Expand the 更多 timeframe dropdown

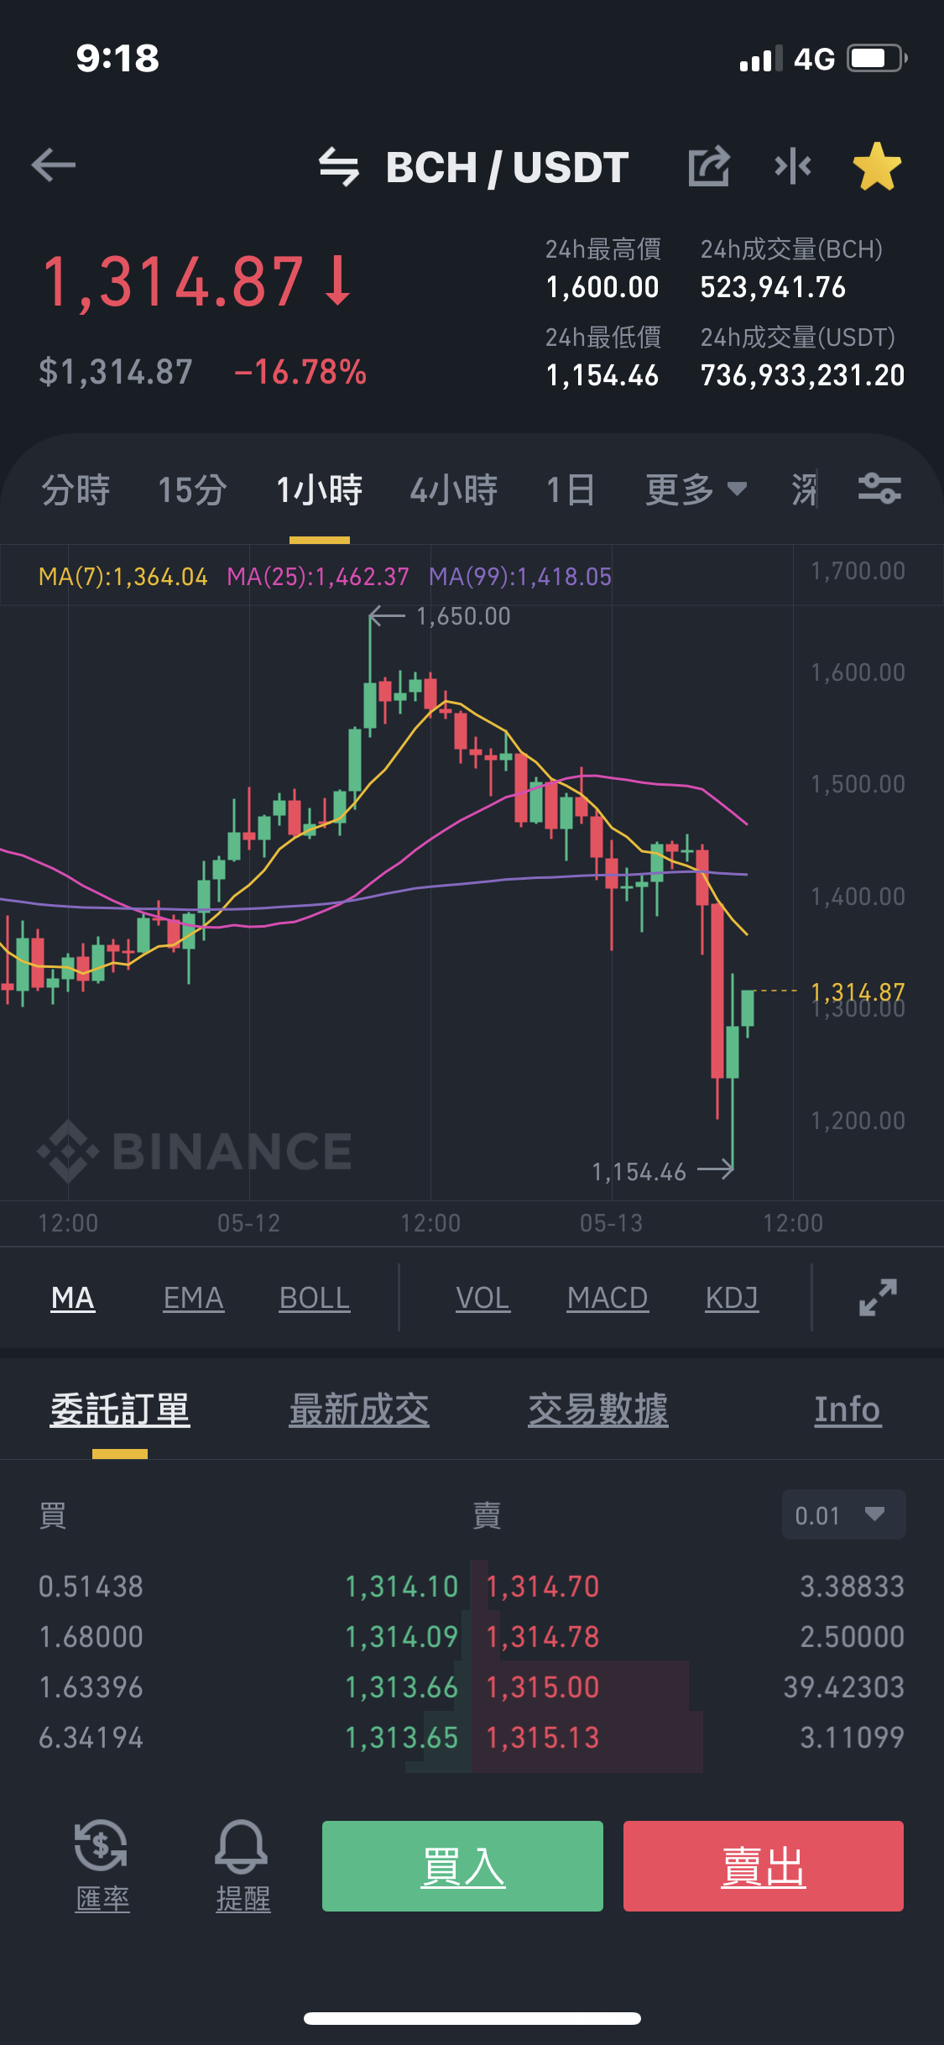click(x=696, y=489)
